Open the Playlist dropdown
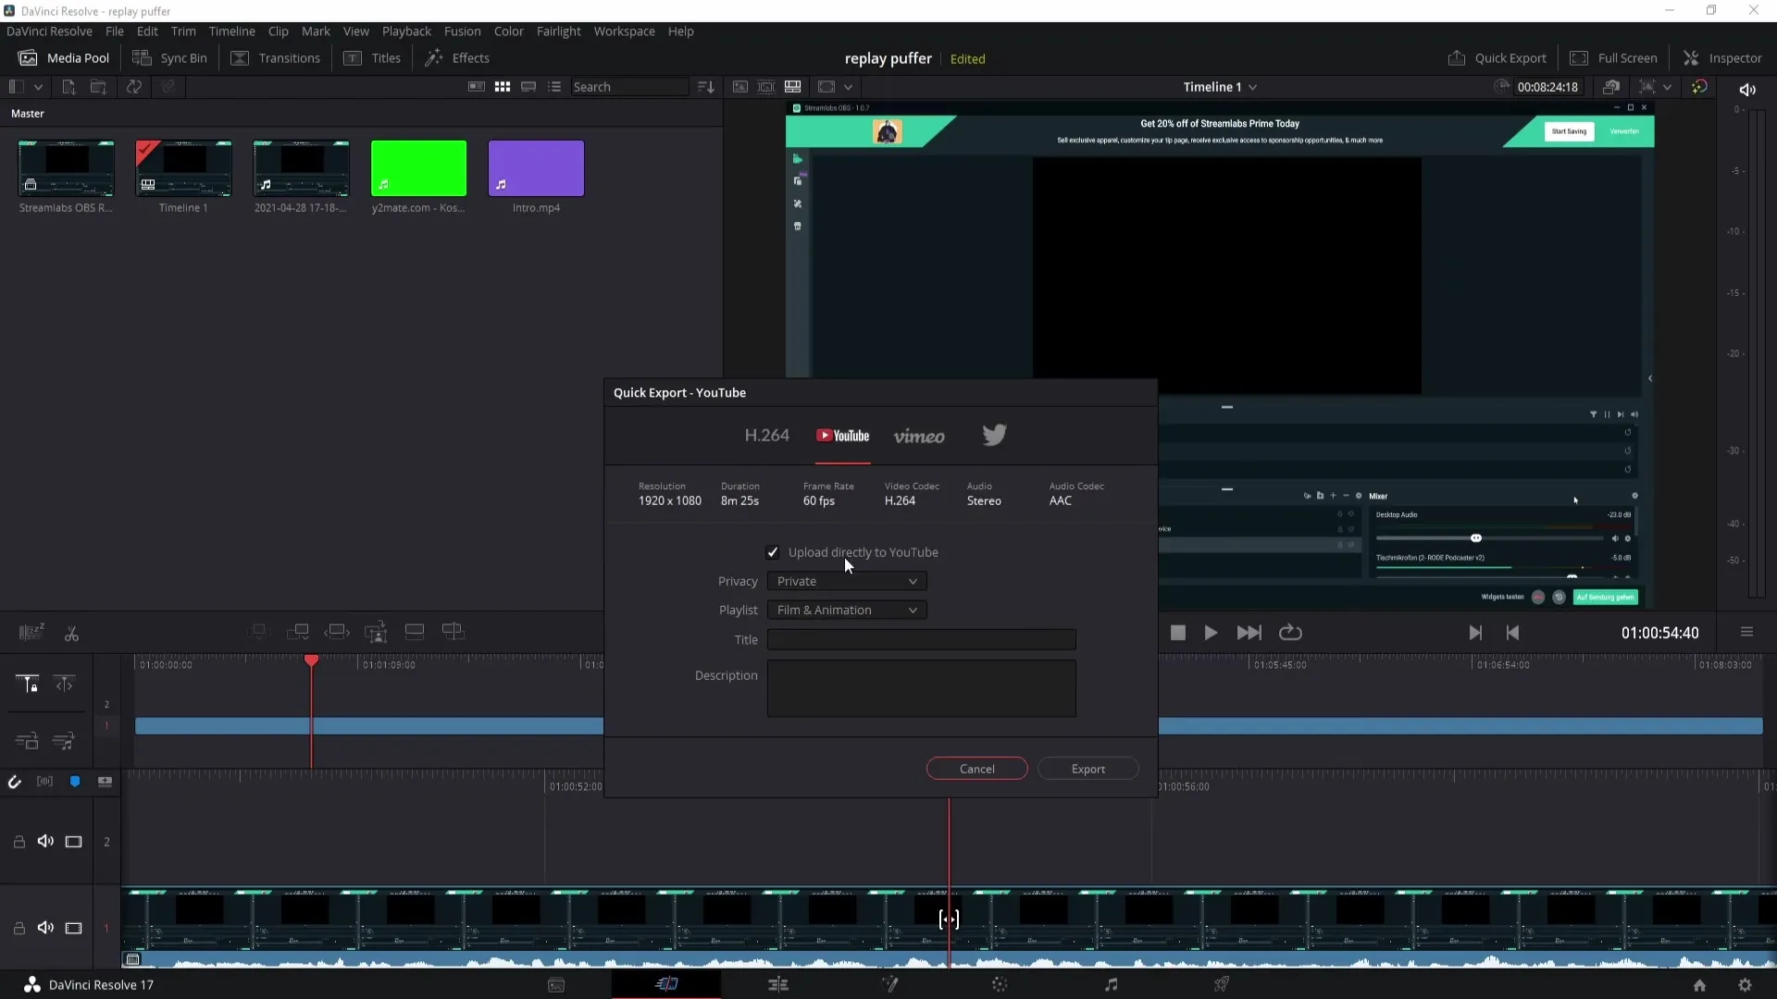The image size is (1777, 999). [x=847, y=610]
